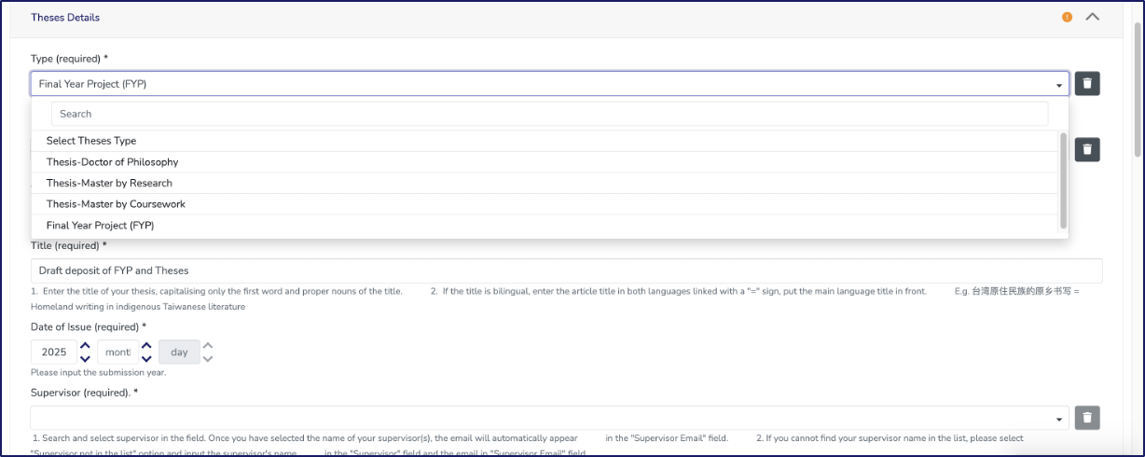
Task: Collapse the Theses Details section chevron
Action: pos(1093,17)
